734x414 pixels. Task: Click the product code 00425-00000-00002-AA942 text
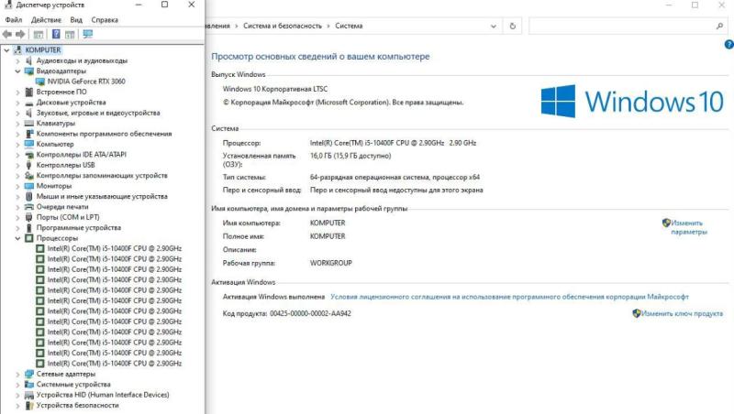(x=310, y=313)
